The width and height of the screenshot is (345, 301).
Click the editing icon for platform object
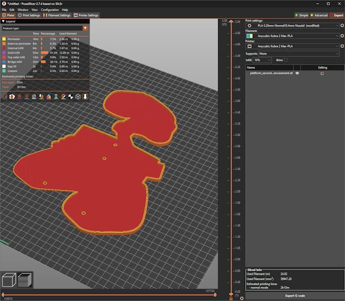pyautogui.click(x=322, y=73)
